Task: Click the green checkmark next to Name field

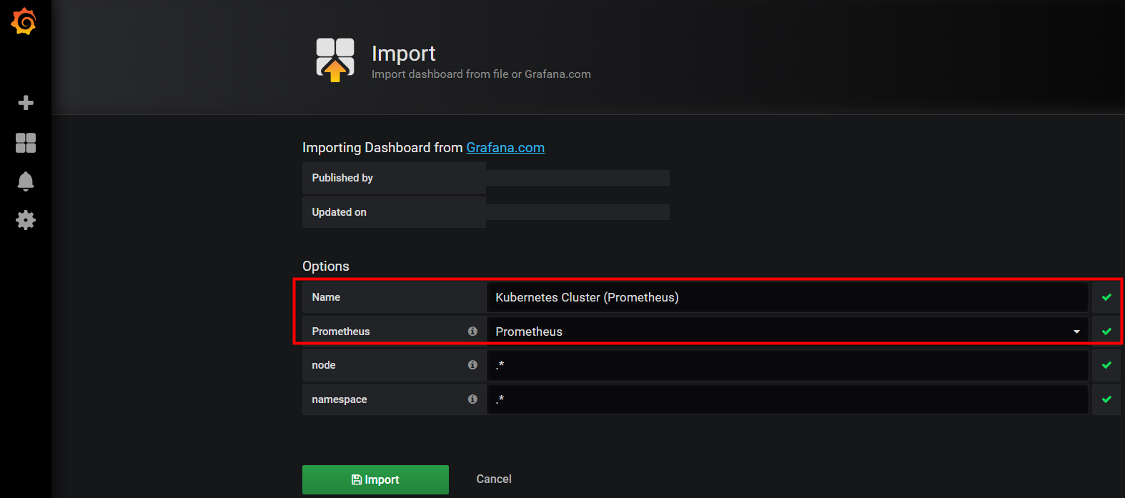Action: coord(1106,297)
